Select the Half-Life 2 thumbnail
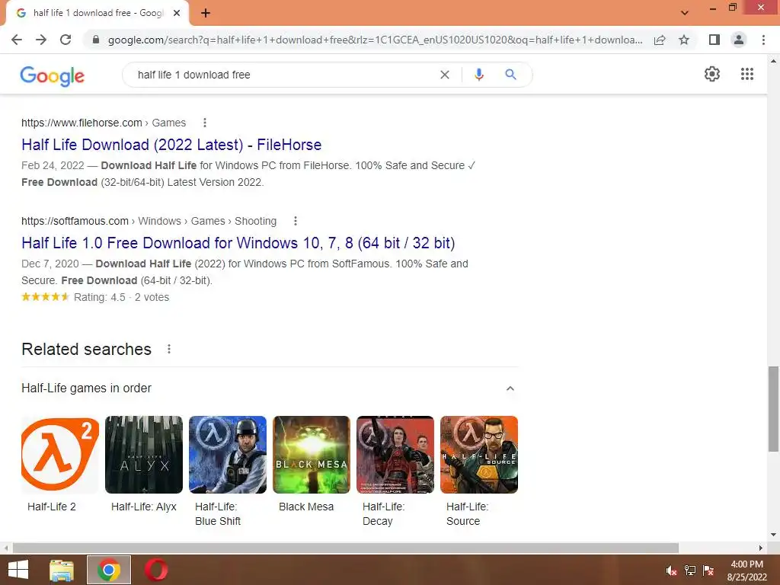The image size is (780, 585). (60, 455)
